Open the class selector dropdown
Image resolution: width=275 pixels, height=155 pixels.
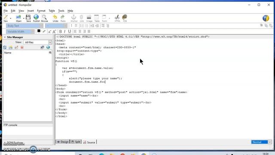coord(56,26)
